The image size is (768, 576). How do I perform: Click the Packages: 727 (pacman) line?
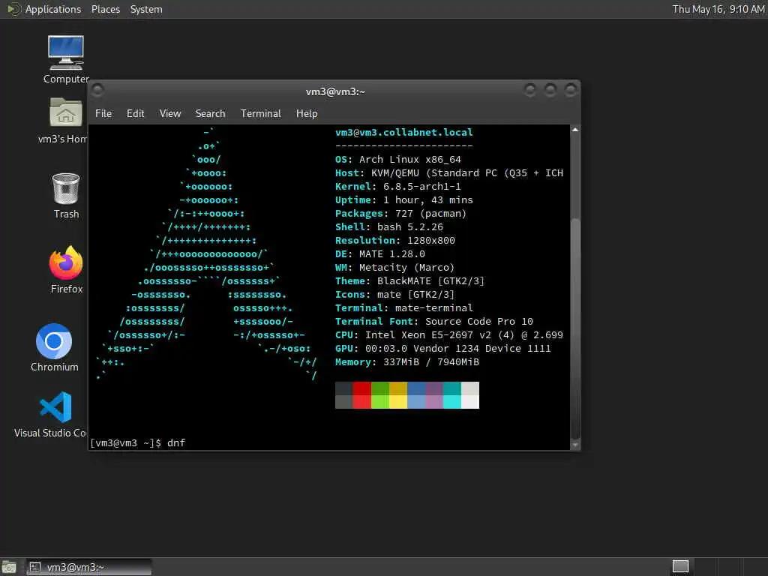[x=400, y=214]
